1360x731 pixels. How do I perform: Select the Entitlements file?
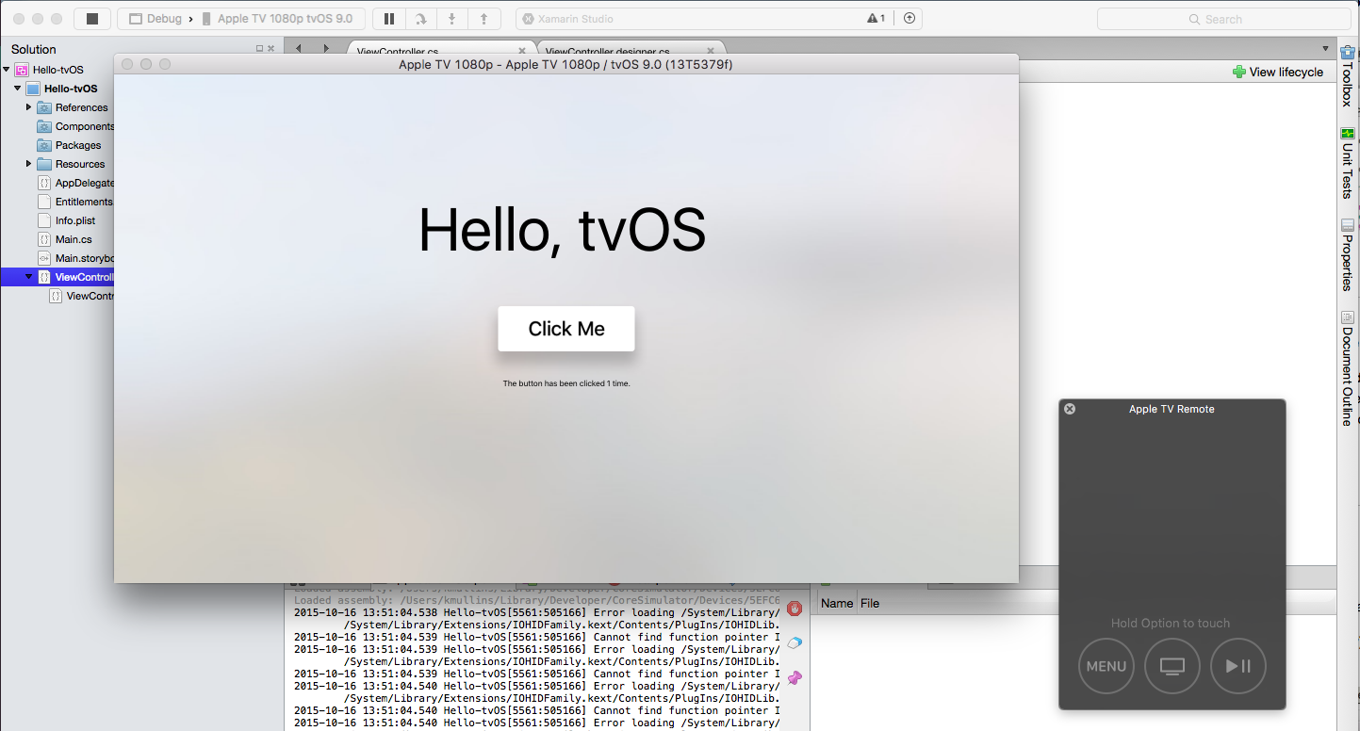click(x=75, y=202)
